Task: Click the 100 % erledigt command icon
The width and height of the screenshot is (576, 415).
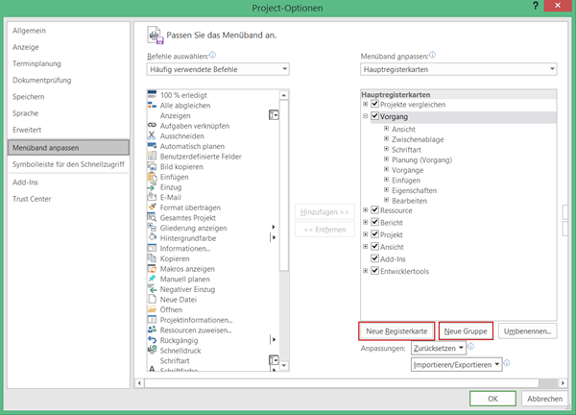Action: click(152, 95)
